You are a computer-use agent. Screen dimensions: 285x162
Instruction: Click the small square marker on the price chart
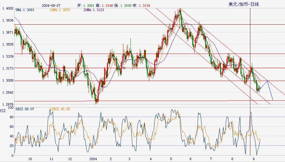124,68
